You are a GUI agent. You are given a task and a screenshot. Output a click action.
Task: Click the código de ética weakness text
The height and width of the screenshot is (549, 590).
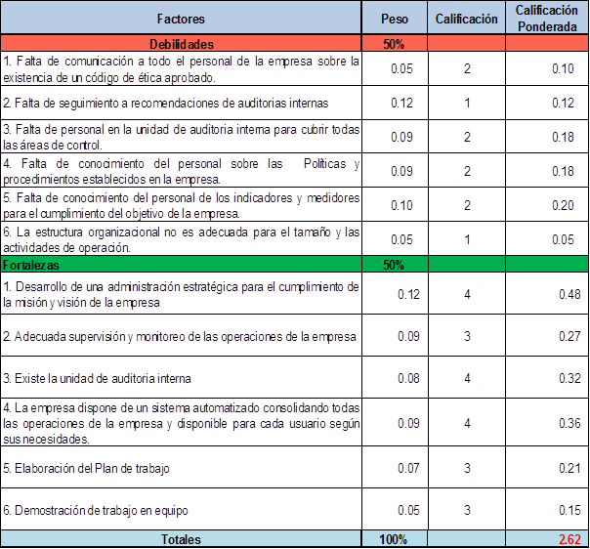[181, 68]
